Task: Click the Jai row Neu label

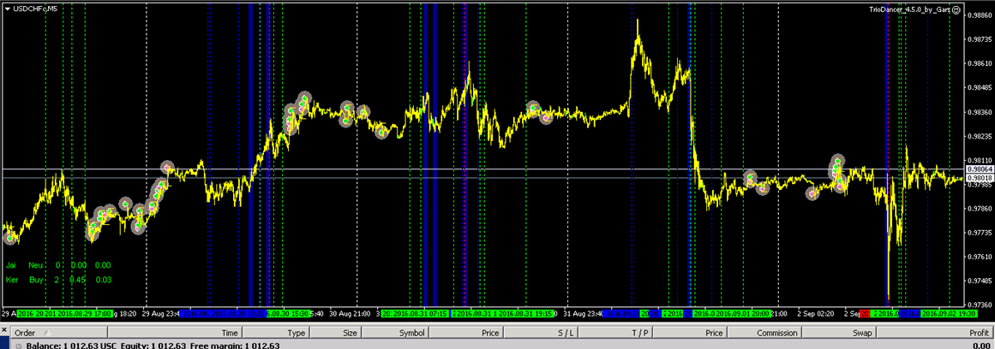Action: pyautogui.click(x=36, y=265)
